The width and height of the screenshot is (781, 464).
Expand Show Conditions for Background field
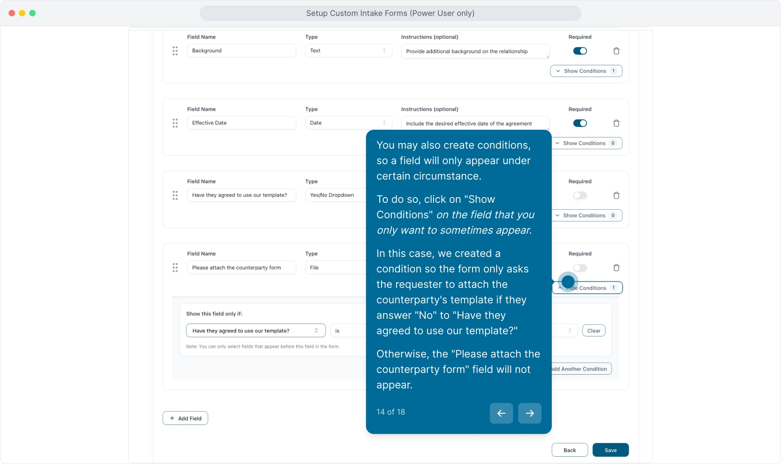click(586, 71)
